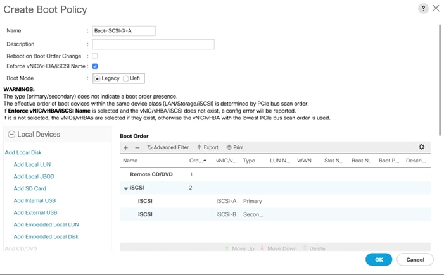This screenshot has height=275, width=444.
Task: Select the iSCSI-A primary row
Action: pyautogui.click(x=276, y=201)
